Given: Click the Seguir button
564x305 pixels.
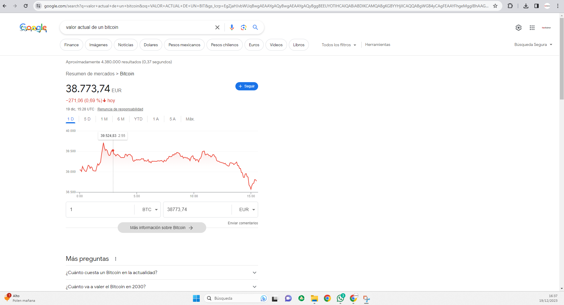Looking at the screenshot, I should point(247,86).
